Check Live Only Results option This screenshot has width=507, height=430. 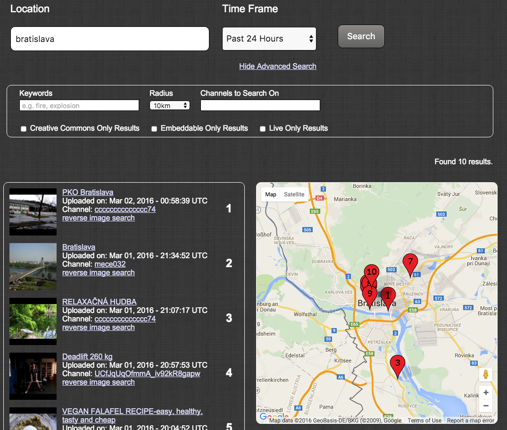[x=263, y=129]
